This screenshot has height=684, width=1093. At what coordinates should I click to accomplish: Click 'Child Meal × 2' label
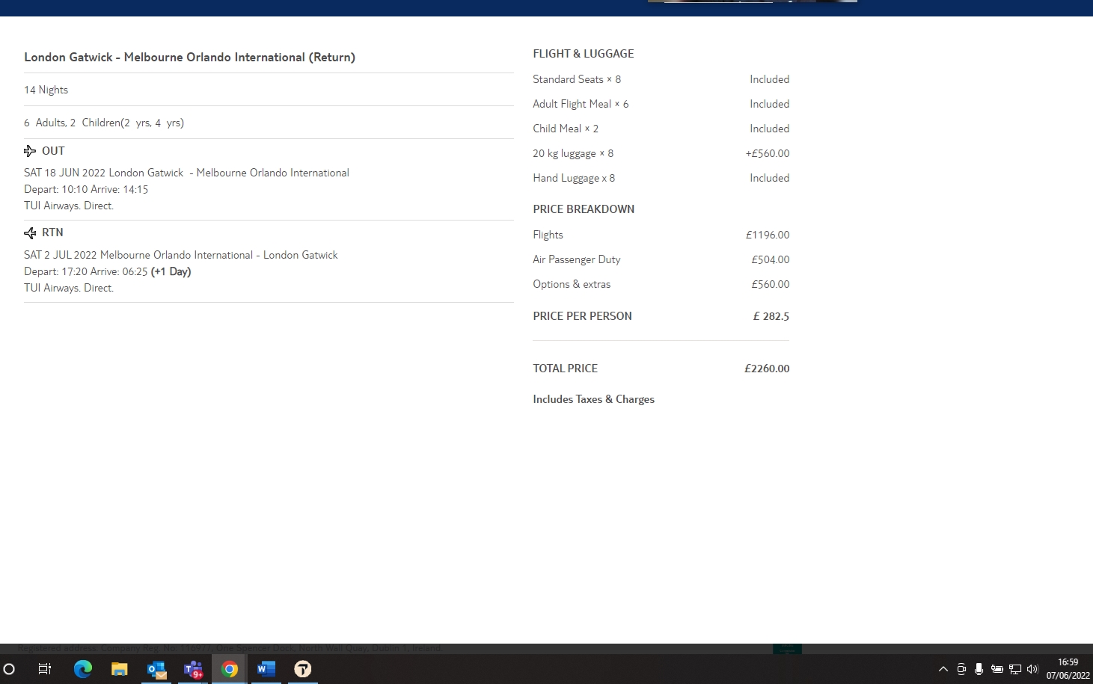[x=566, y=129]
